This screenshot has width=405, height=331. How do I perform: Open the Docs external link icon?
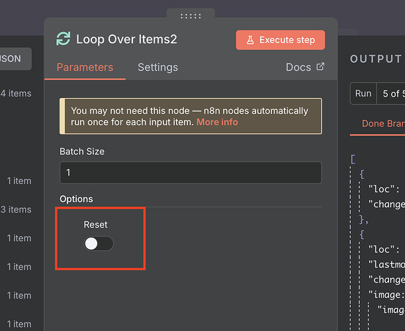click(x=320, y=67)
